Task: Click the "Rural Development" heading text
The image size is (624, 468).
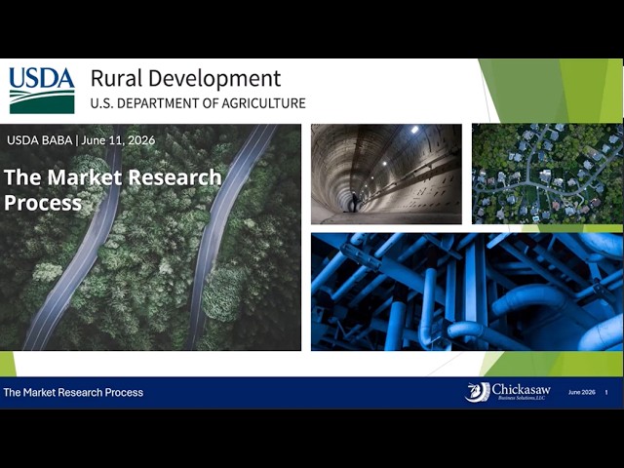Action: coord(185,78)
